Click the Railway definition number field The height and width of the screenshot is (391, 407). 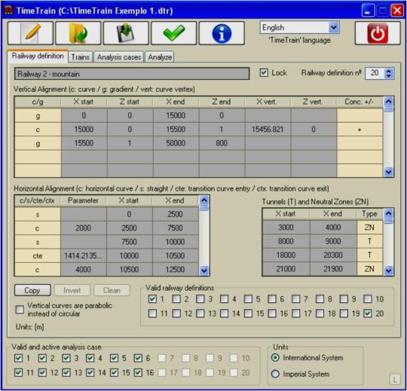(375, 73)
